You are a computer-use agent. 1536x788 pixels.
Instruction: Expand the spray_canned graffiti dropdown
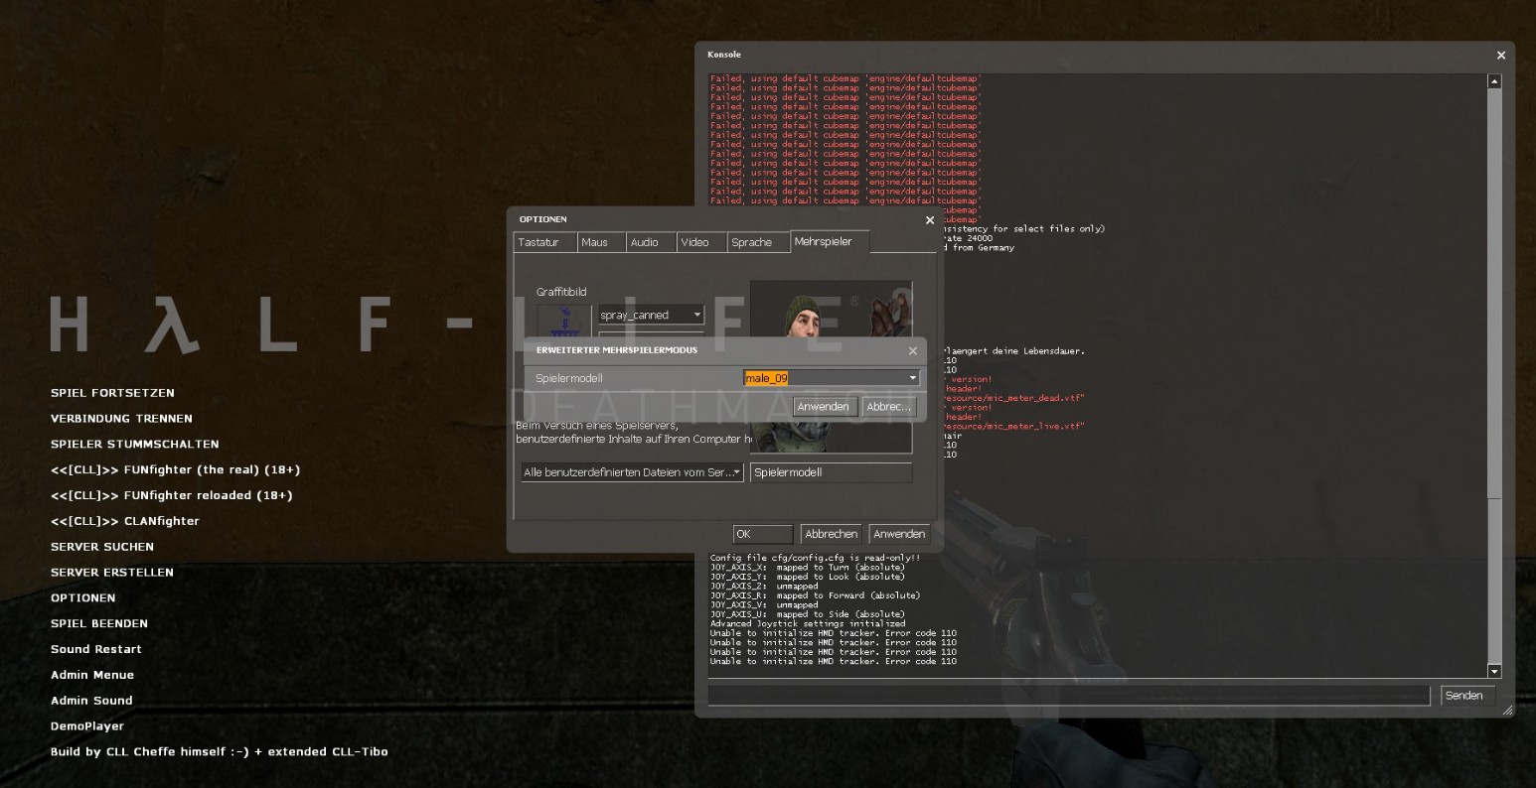coord(651,315)
